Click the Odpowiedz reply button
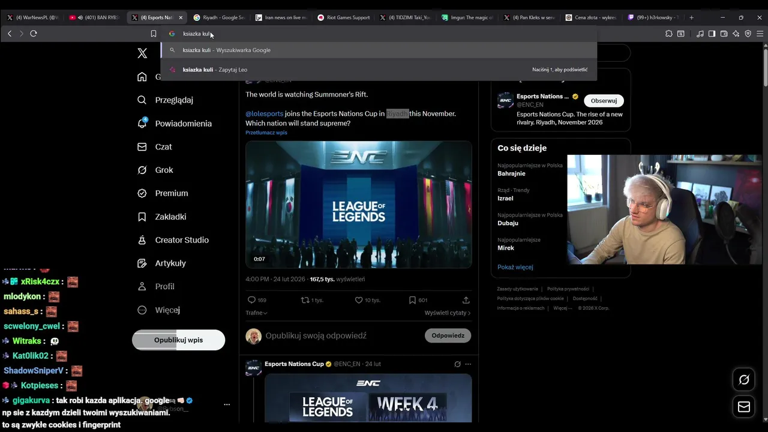This screenshot has height=432, width=768. coord(448,335)
